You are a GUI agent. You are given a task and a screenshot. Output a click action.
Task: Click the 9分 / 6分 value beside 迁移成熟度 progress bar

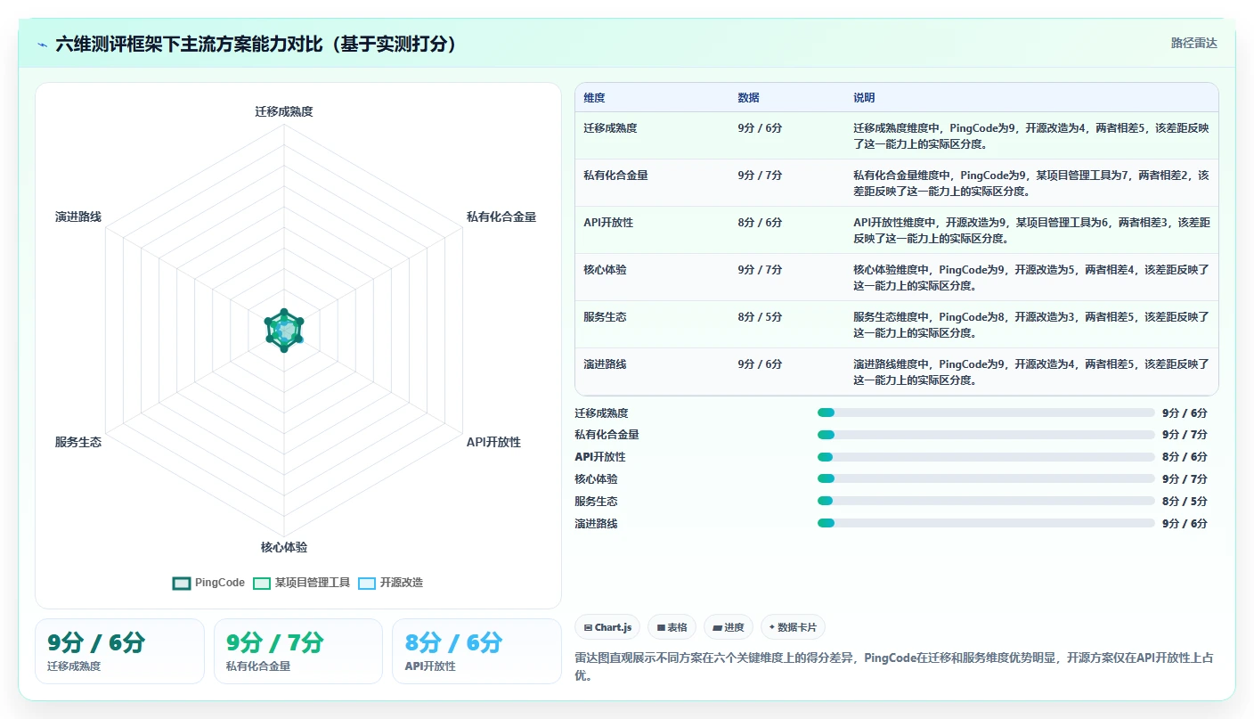tap(1185, 413)
